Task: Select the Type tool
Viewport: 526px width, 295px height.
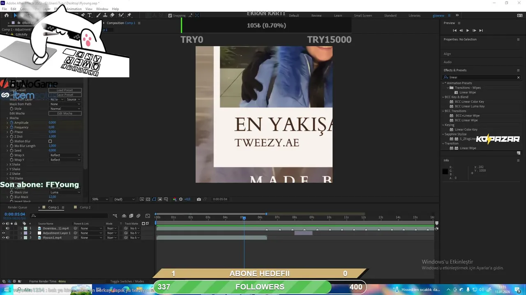Action: pos(90,15)
